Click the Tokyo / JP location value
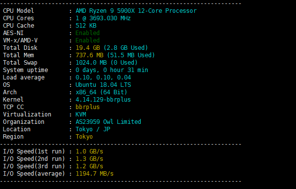 pos(93,129)
